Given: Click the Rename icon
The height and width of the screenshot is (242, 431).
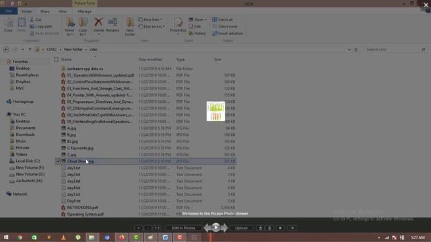Looking at the screenshot, I should tap(112, 22).
